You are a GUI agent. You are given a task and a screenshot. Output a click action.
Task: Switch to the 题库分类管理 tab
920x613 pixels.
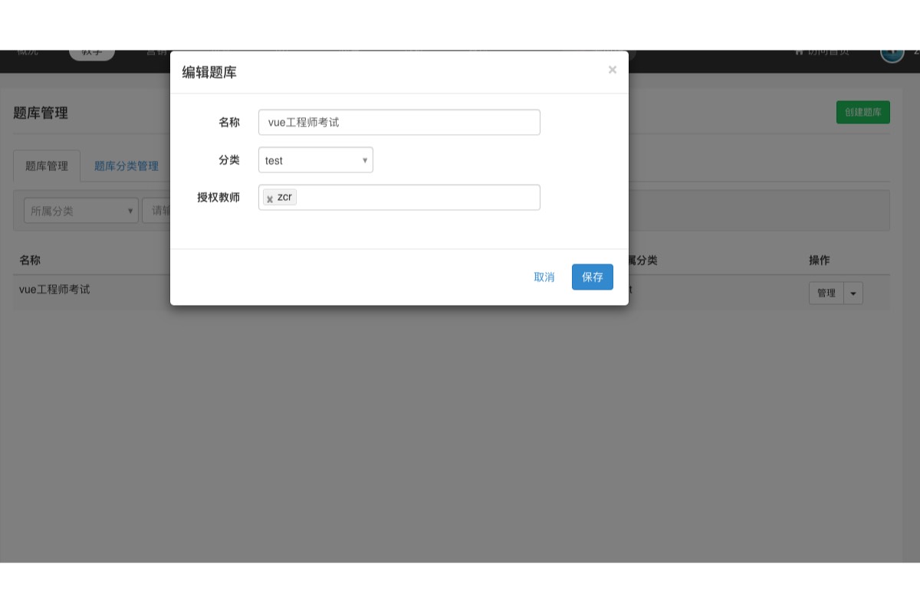click(x=127, y=166)
